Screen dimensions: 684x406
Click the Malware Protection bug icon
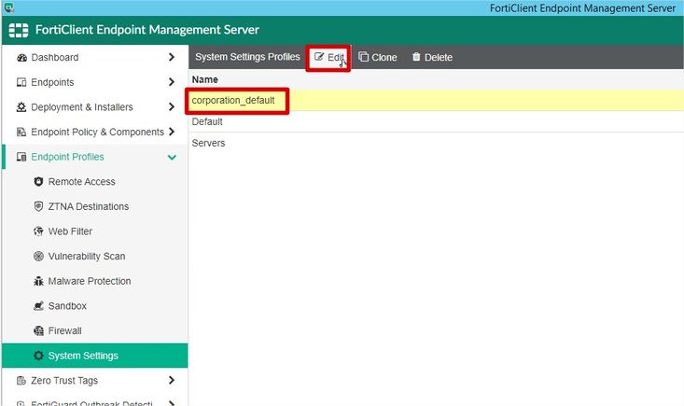[x=38, y=281]
